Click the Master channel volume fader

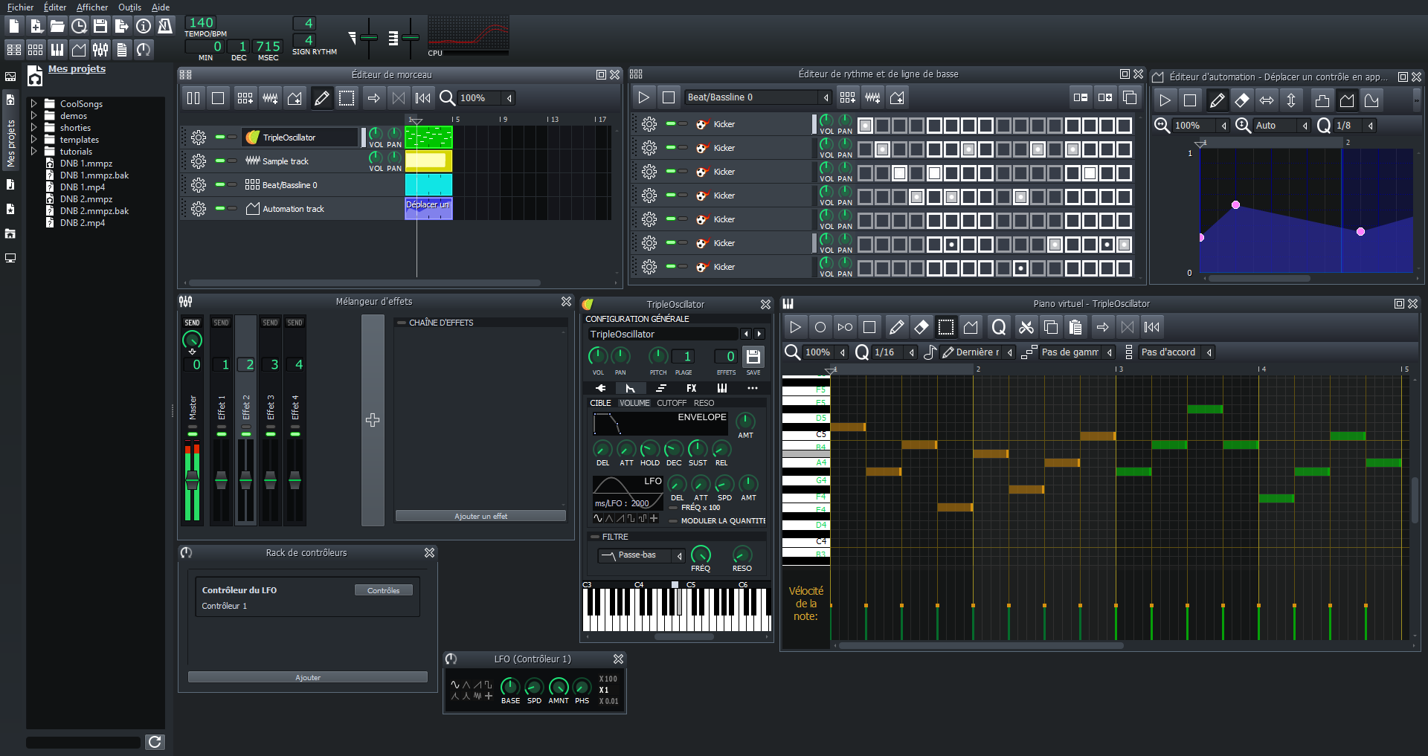[x=193, y=482]
